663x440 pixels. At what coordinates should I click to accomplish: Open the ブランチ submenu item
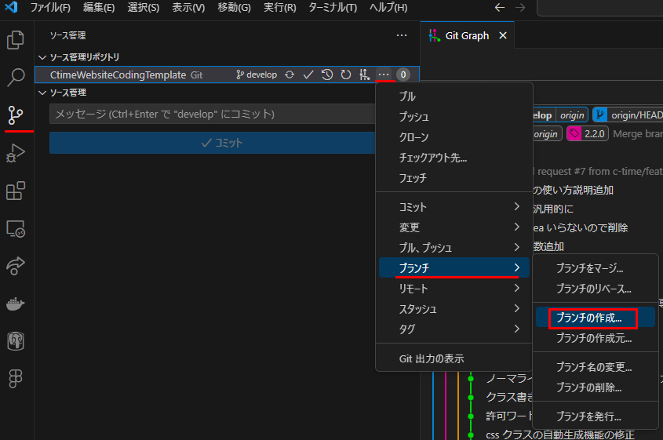(x=454, y=267)
